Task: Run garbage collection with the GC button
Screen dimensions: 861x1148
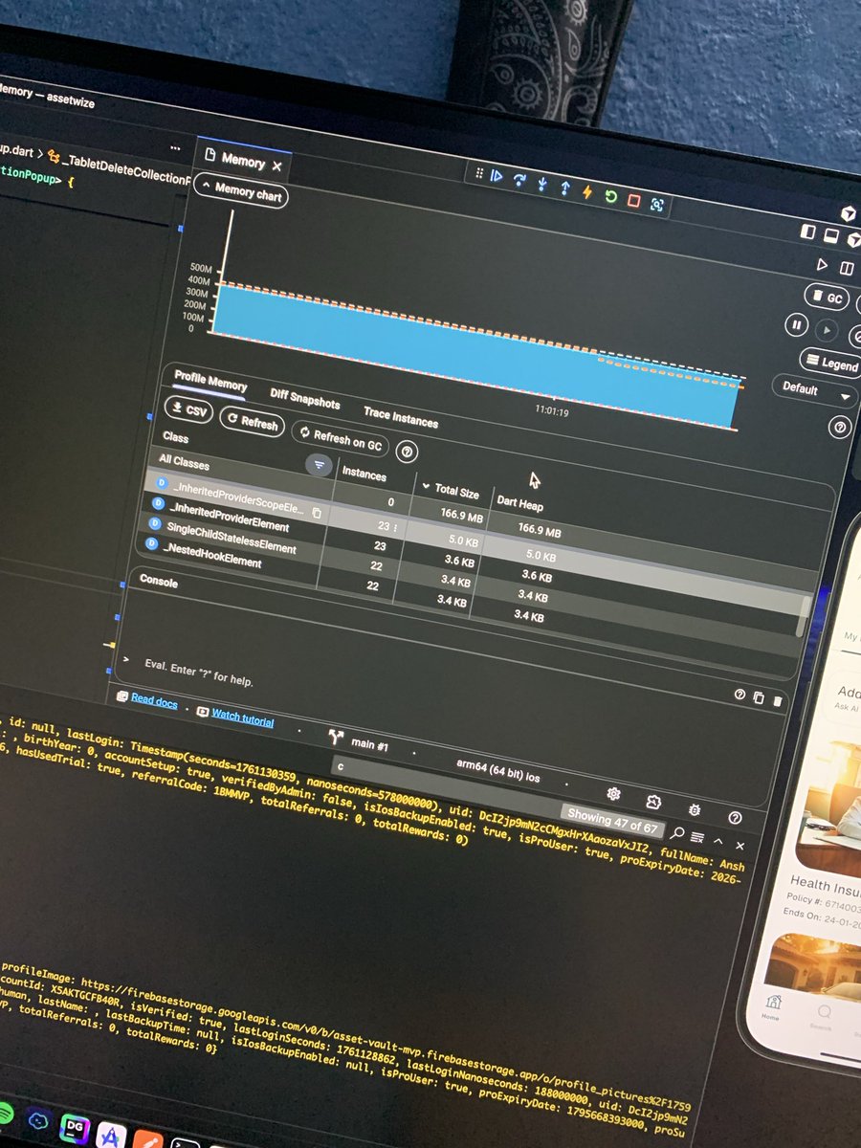Action: pos(828,298)
